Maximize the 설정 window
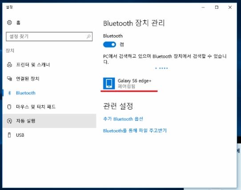Screen dimensions: 241x190 tap(217, 8)
